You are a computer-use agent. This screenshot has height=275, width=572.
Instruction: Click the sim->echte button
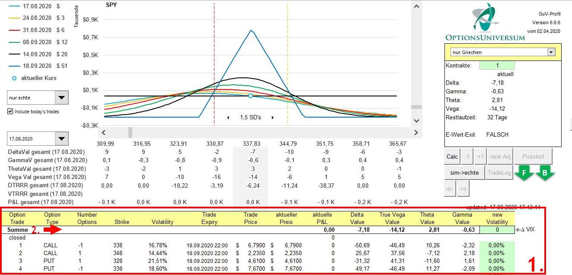[x=465, y=173]
